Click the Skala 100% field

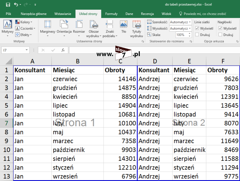[x=181, y=35]
